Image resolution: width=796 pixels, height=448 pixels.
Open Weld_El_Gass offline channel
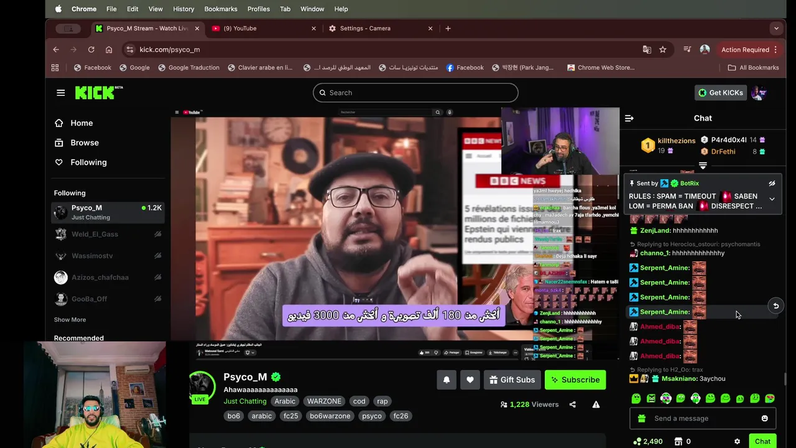(108, 235)
